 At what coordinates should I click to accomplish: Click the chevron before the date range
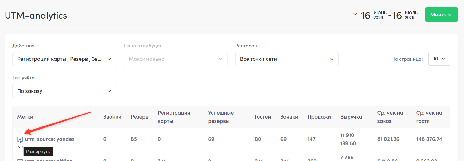[x=355, y=14]
